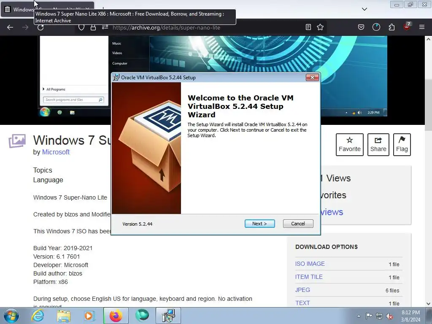
Task: Toggle Reader View icon
Action: (308, 27)
